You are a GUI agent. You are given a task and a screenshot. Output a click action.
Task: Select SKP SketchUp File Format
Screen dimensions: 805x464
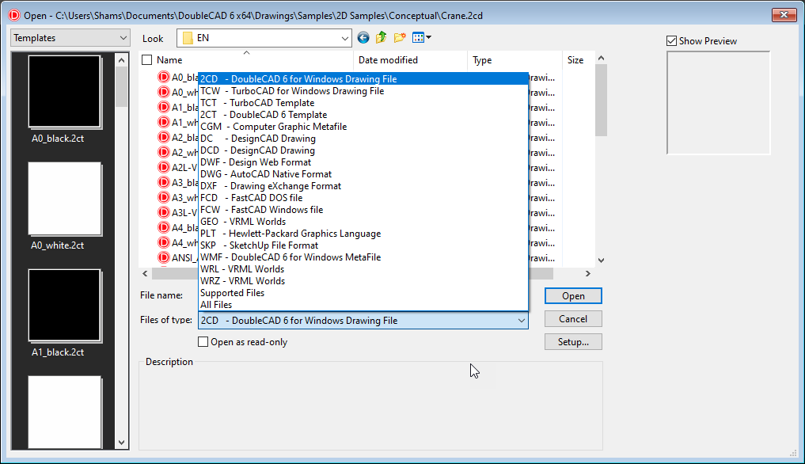click(363, 245)
